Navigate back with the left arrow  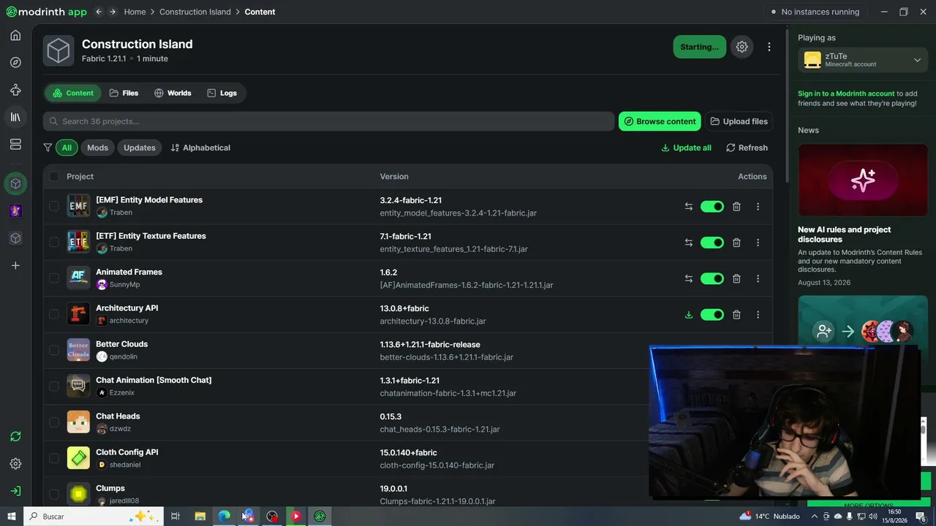99,12
